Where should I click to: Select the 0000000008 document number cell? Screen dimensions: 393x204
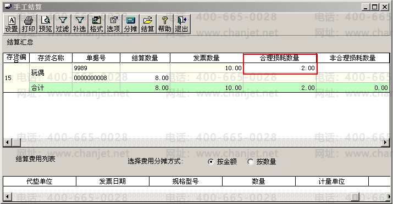(x=96, y=78)
